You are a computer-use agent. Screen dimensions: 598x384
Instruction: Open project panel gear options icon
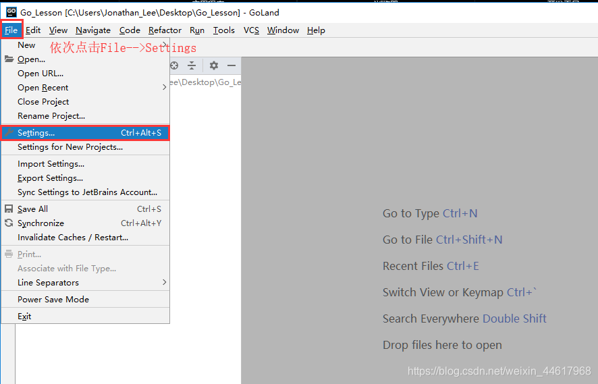(x=214, y=65)
